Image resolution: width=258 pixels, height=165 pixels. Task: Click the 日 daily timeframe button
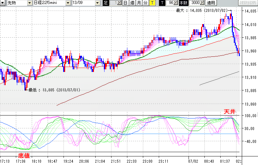pos(125,3)
